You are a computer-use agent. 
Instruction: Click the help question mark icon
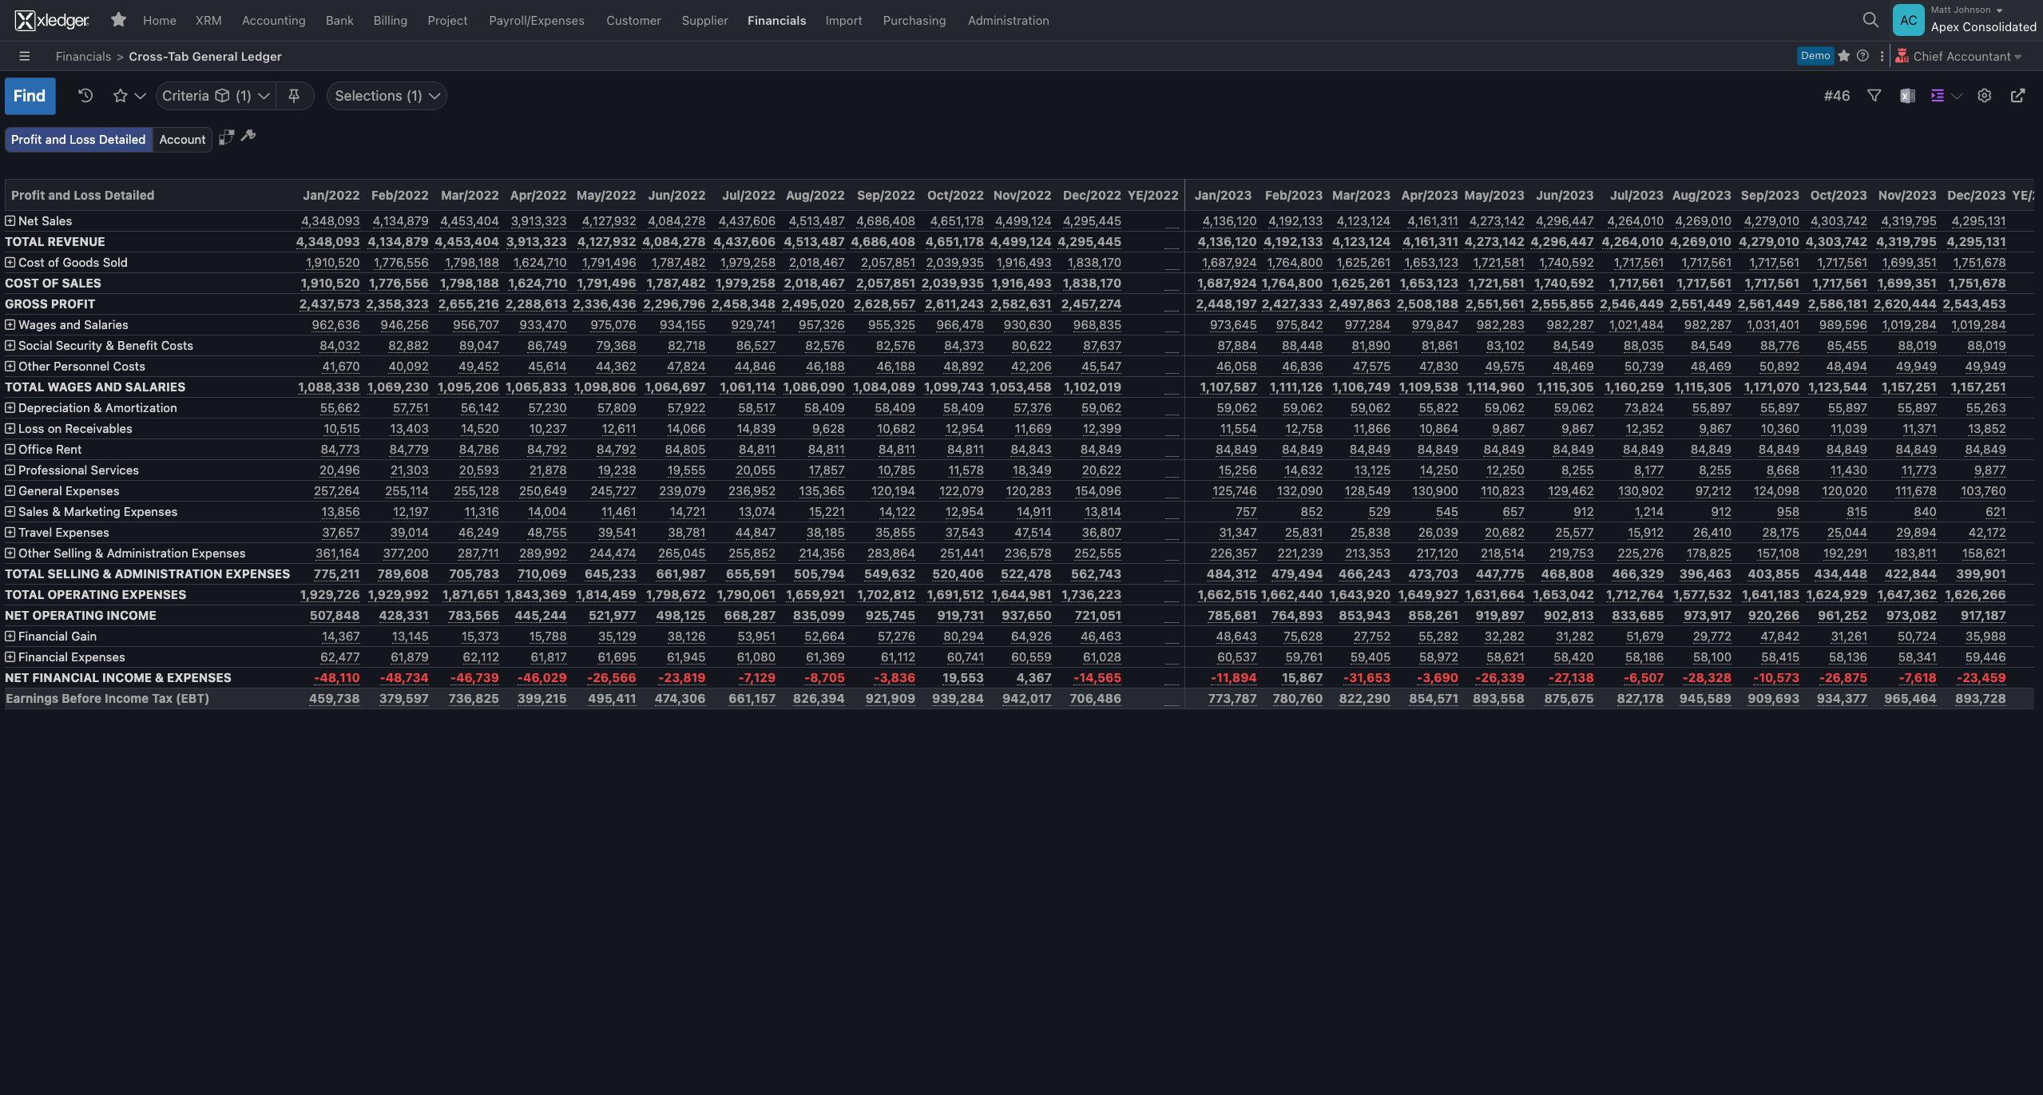coord(1864,56)
